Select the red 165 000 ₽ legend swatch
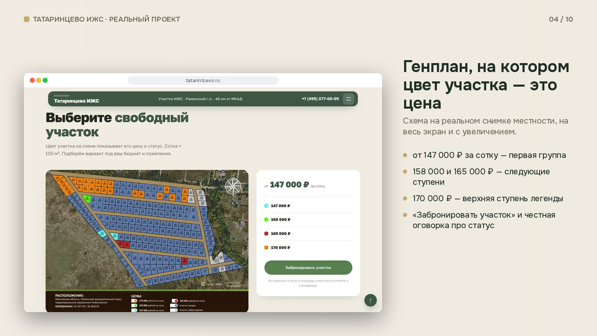597x336 pixels. (x=266, y=234)
